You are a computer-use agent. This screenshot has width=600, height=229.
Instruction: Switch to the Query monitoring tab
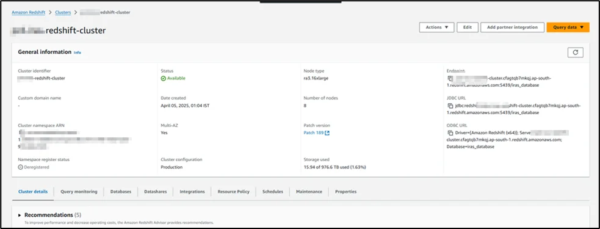point(79,192)
